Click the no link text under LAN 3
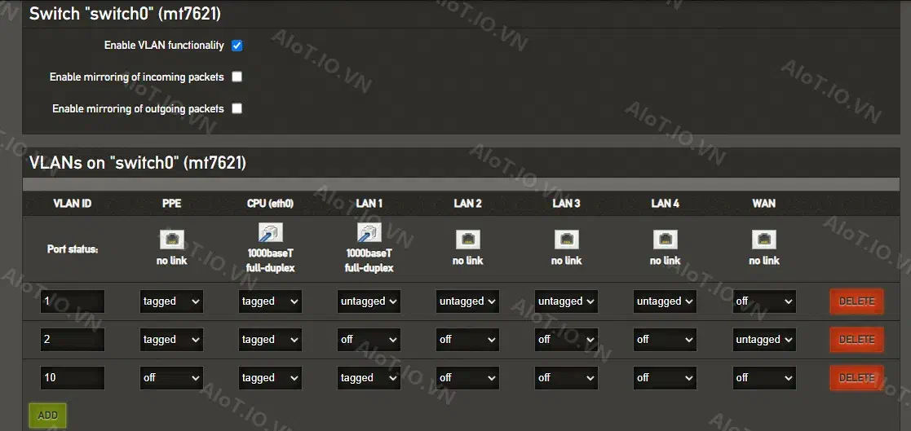This screenshot has height=431, width=911. tap(567, 261)
